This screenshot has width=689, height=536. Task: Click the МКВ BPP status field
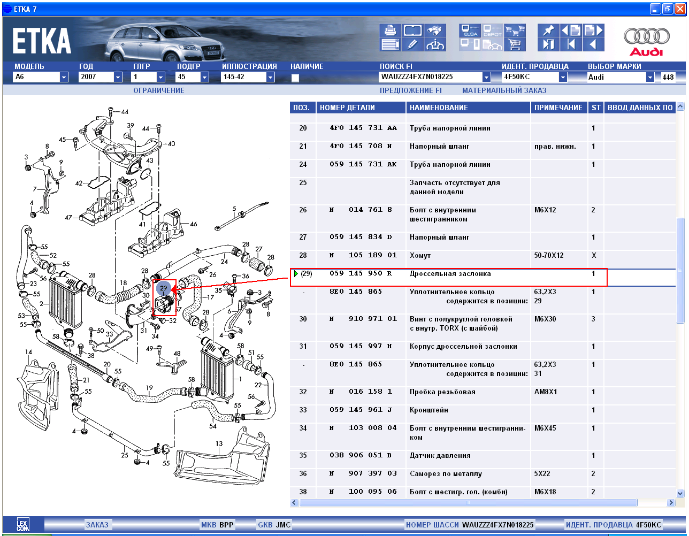tap(217, 525)
